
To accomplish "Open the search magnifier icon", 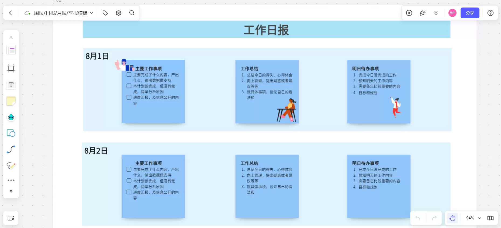I will click(x=132, y=13).
